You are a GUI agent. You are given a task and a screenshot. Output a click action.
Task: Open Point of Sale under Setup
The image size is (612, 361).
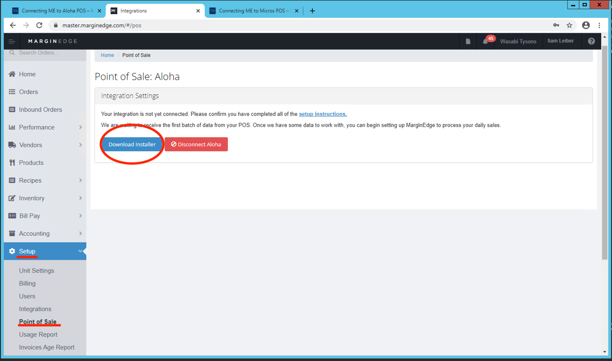38,322
